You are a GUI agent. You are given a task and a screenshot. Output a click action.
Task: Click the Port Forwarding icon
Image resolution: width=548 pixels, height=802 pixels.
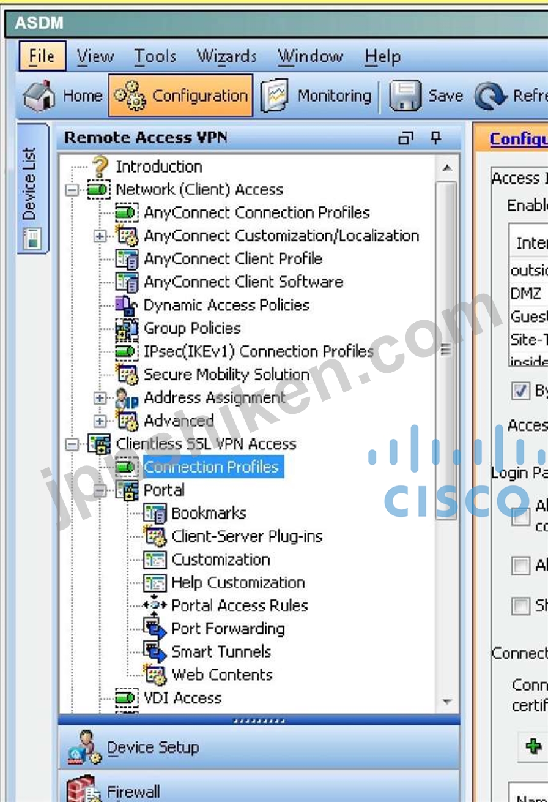pyautogui.click(x=155, y=629)
